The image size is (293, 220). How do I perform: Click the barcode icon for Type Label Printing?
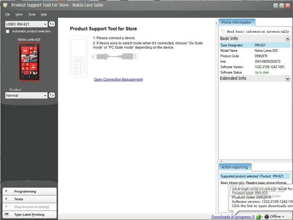pyautogui.click(x=6, y=215)
